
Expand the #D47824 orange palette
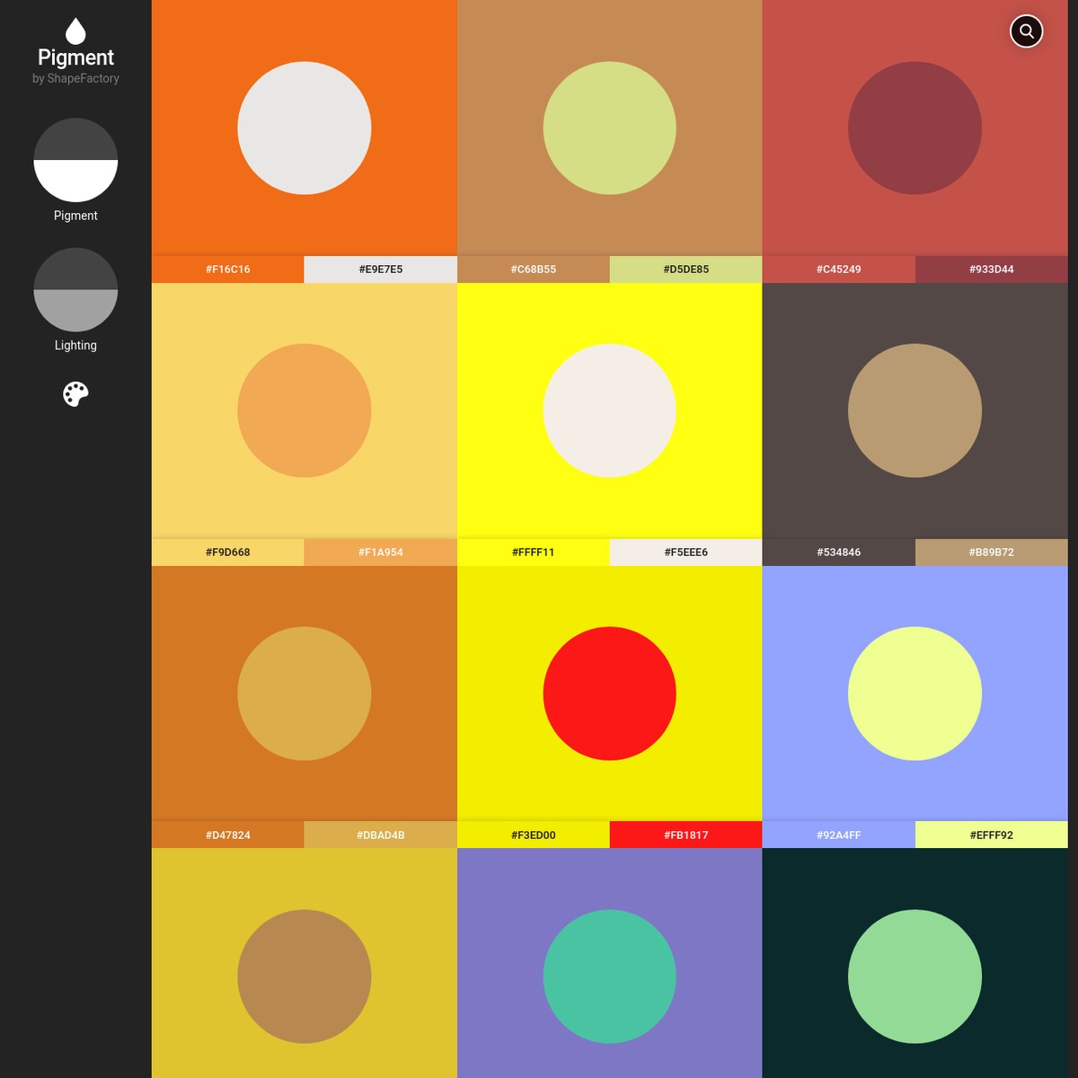(x=227, y=835)
